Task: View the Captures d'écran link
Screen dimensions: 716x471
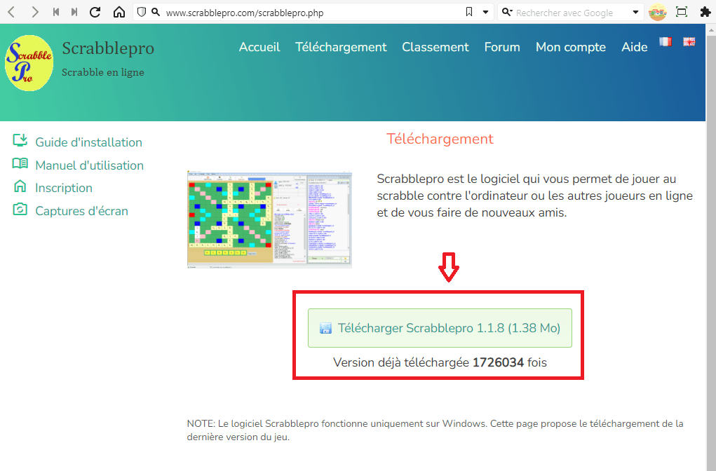Action: (82, 211)
